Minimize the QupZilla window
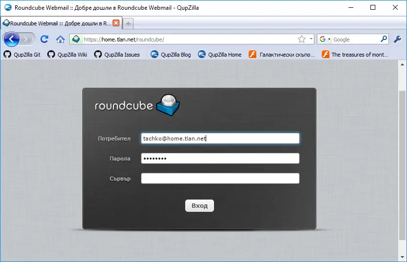The height and width of the screenshot is (262, 407). coord(350,7)
